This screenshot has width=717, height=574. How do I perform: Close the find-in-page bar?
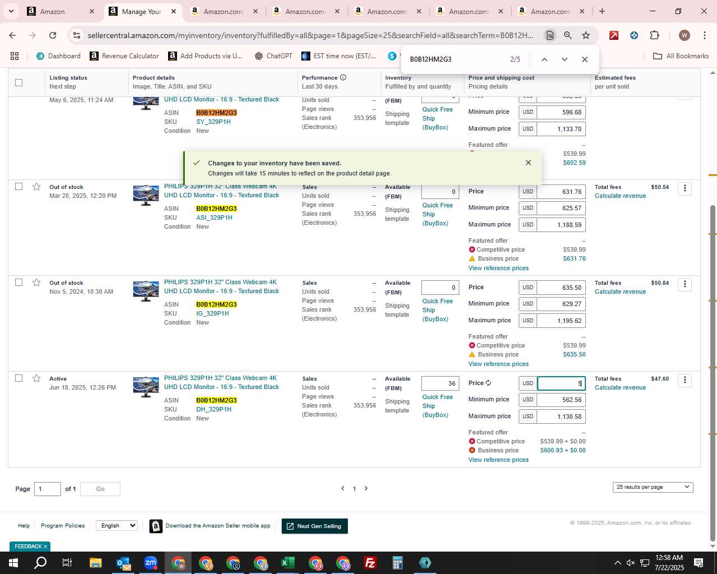[585, 59]
